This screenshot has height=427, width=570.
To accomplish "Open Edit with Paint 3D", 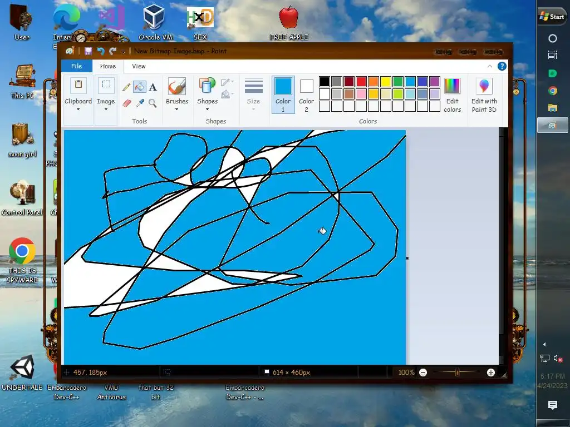I will [484, 95].
